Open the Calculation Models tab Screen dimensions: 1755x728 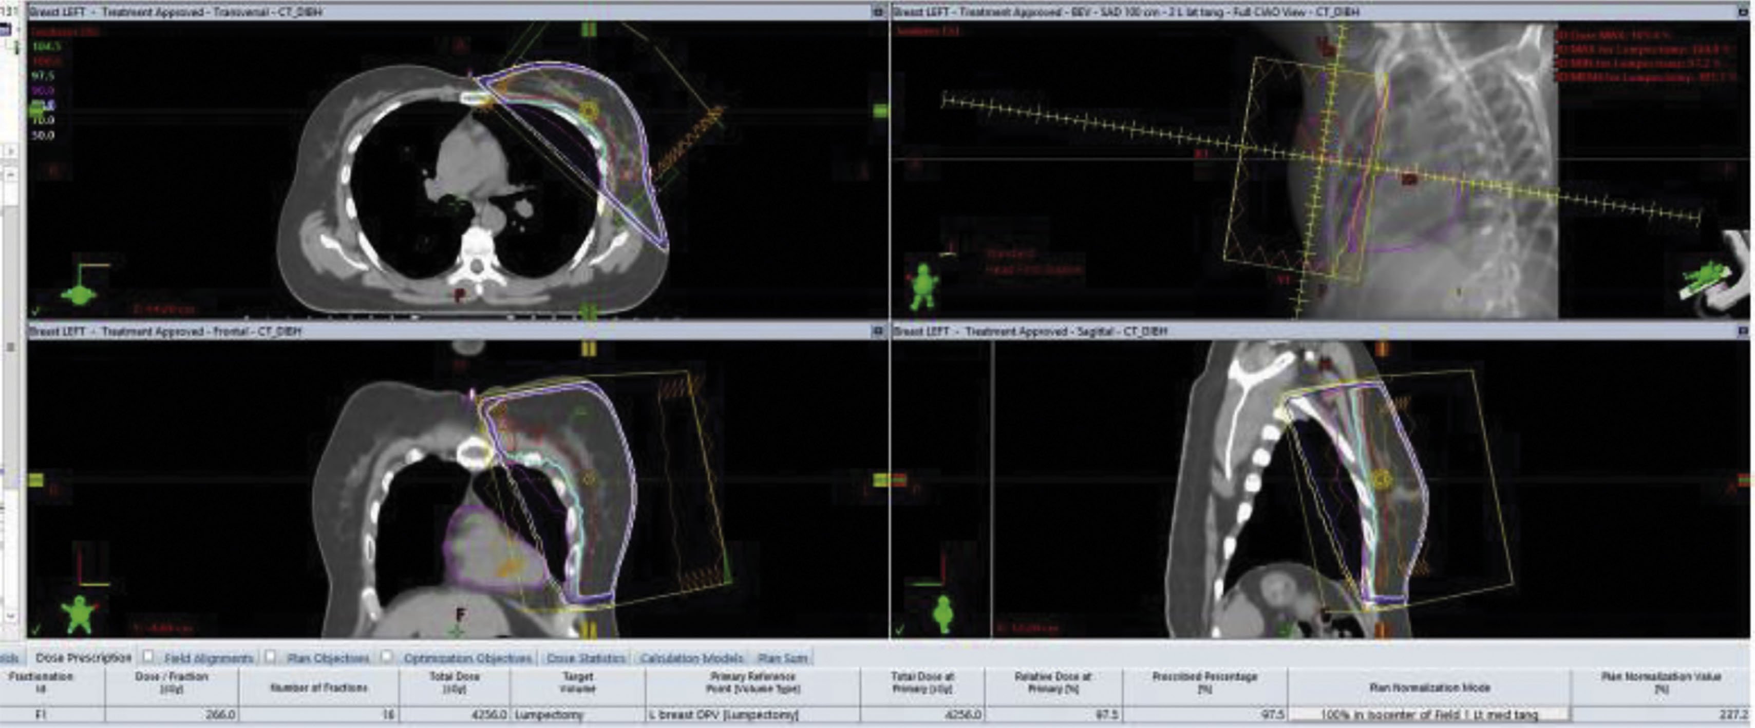(691, 658)
